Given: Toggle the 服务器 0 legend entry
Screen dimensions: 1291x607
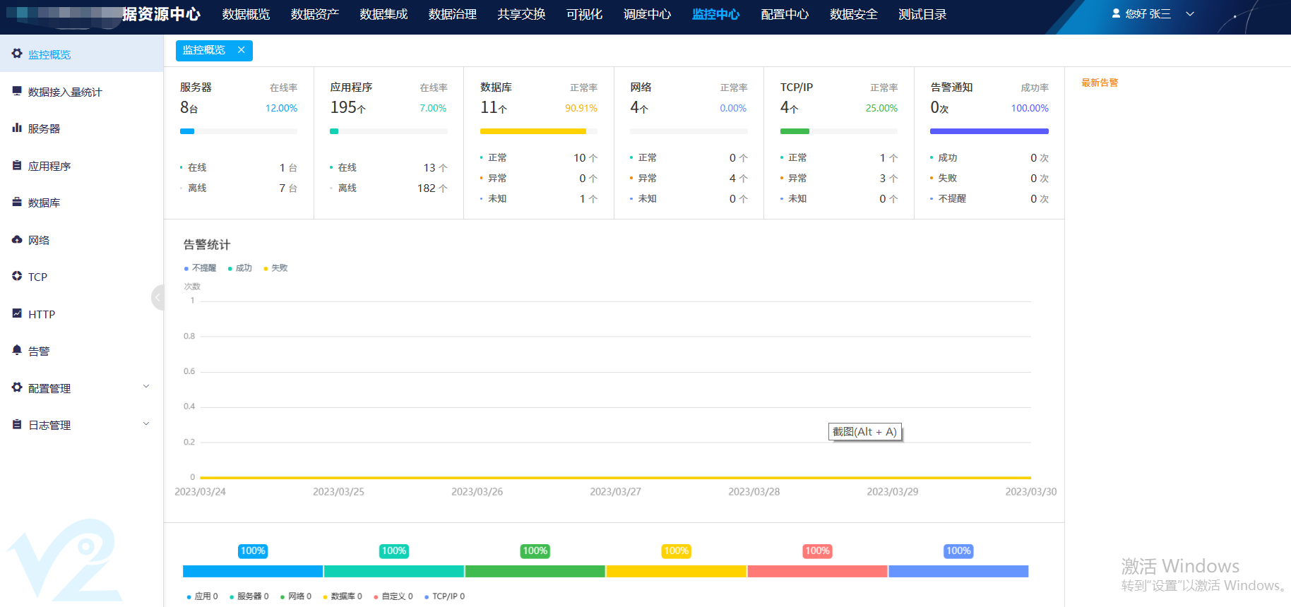Looking at the screenshot, I should pyautogui.click(x=249, y=596).
